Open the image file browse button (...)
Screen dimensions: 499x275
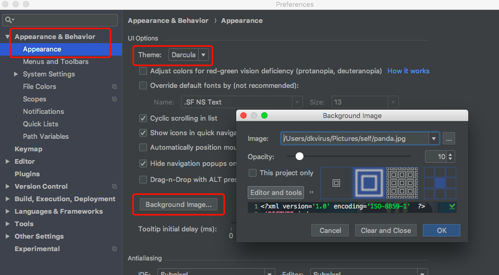pyautogui.click(x=449, y=139)
